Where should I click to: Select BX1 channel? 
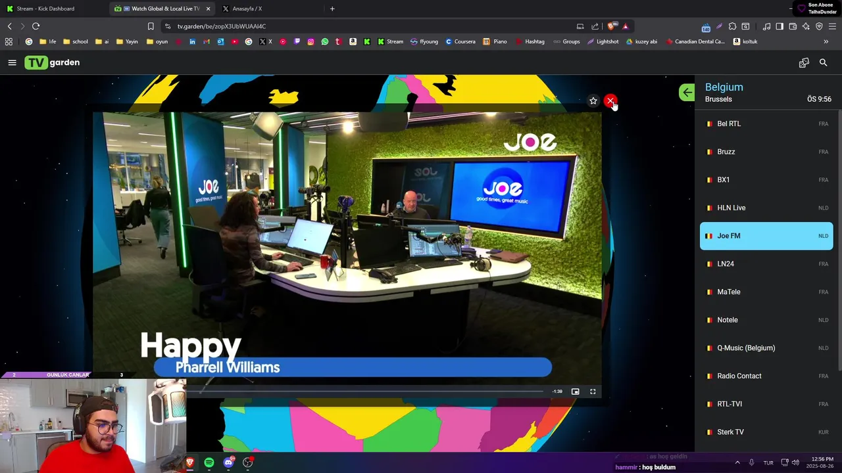coord(766,179)
